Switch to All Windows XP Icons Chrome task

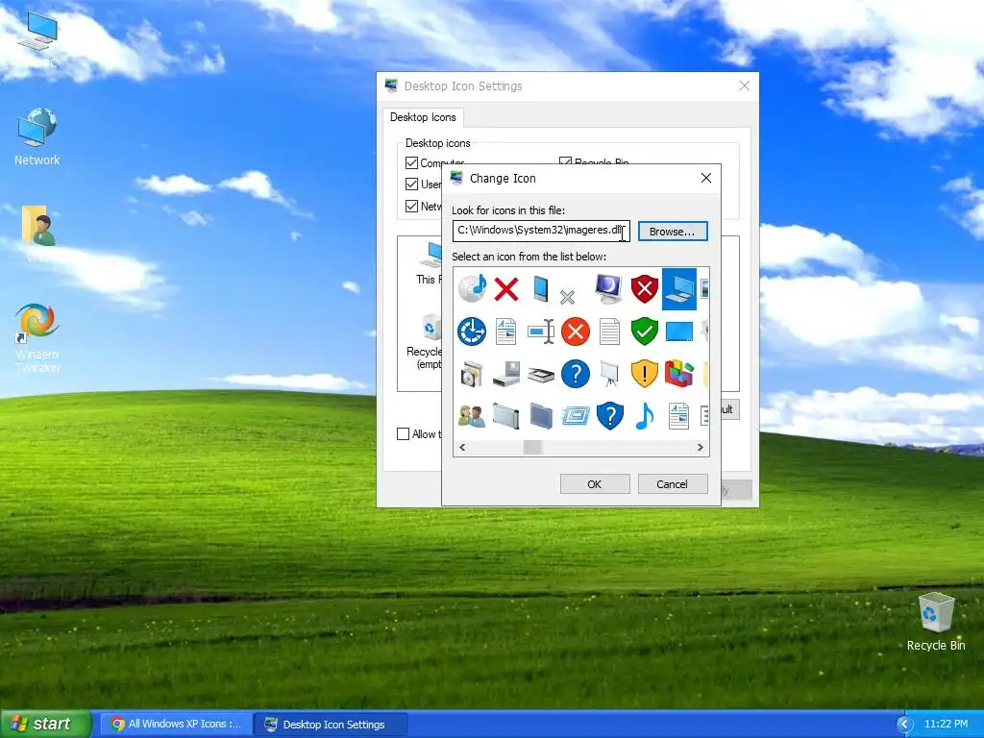click(x=175, y=725)
